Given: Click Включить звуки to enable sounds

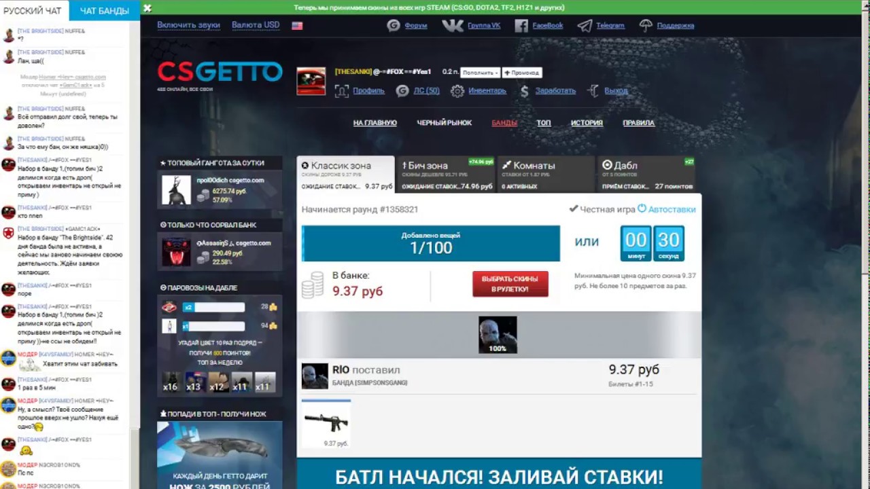Looking at the screenshot, I should click(188, 25).
